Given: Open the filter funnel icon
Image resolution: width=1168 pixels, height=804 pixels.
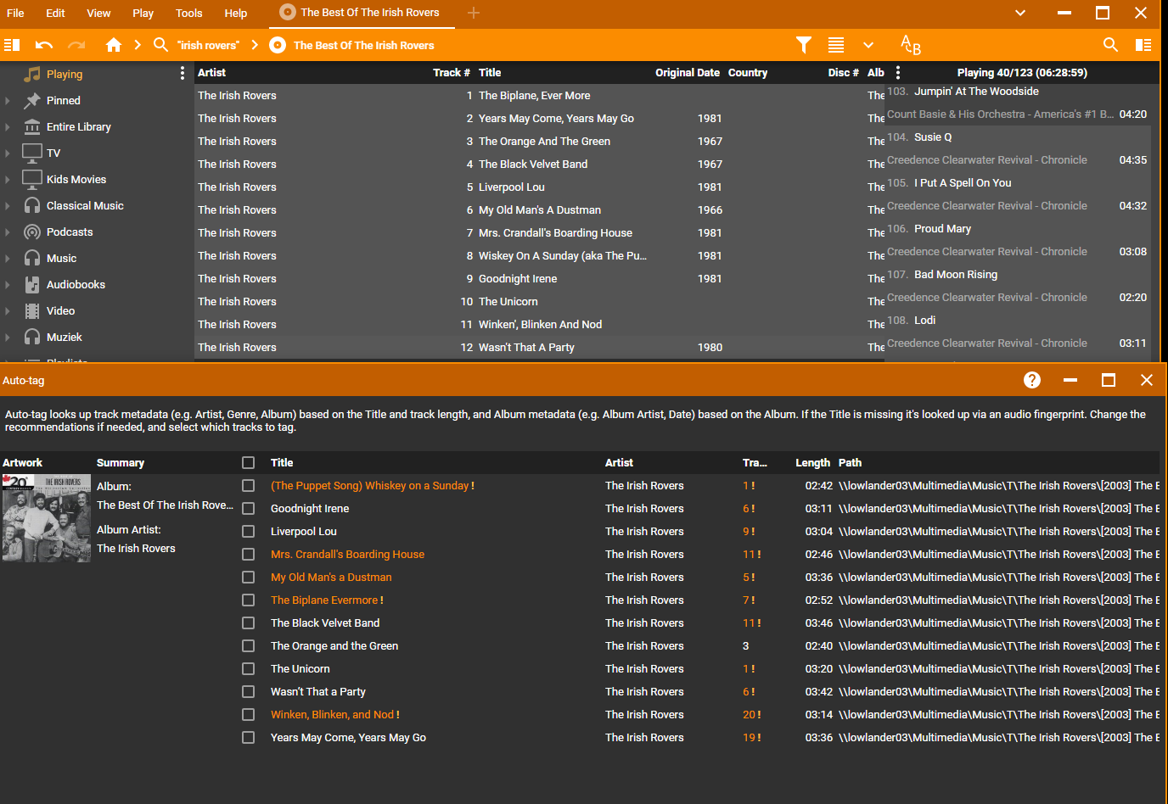Looking at the screenshot, I should (803, 45).
